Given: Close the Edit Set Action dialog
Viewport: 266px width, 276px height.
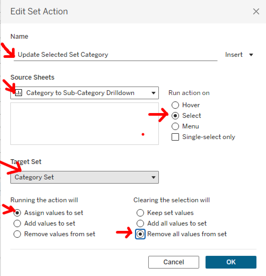Looking at the screenshot, I should click(x=256, y=11).
